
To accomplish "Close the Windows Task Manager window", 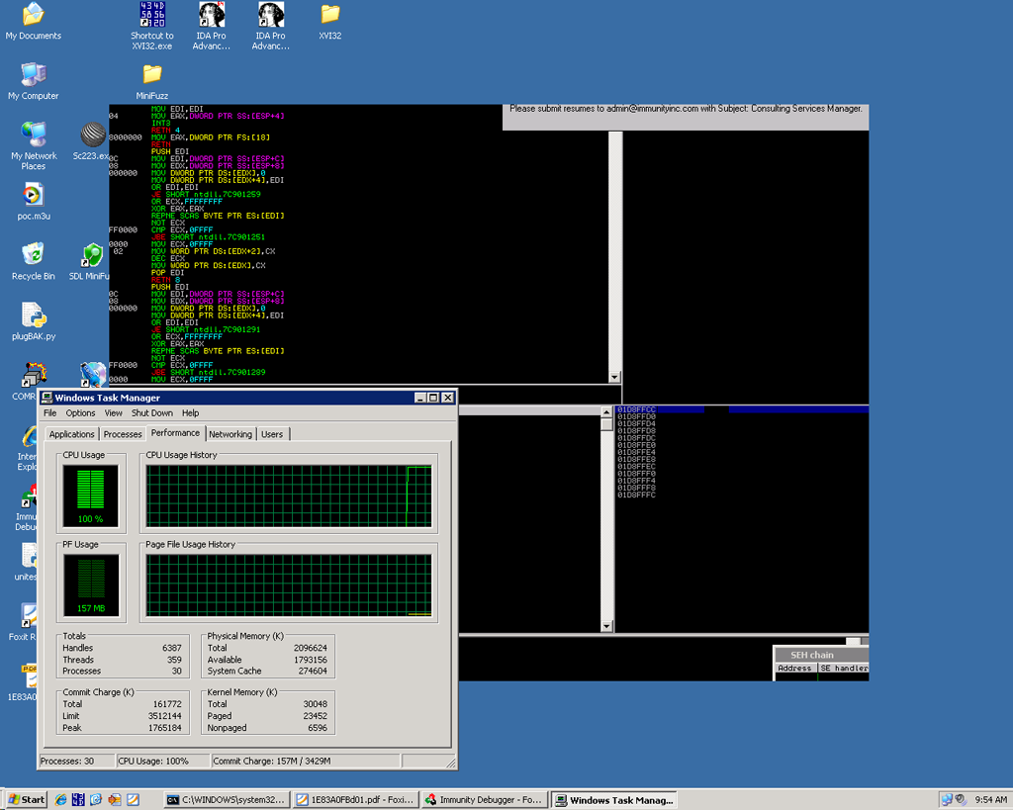I will 448,398.
